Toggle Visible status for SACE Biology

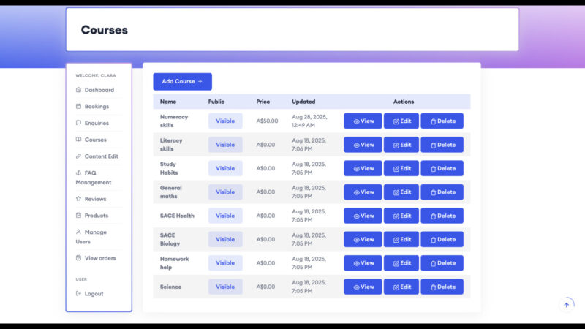[225, 240]
